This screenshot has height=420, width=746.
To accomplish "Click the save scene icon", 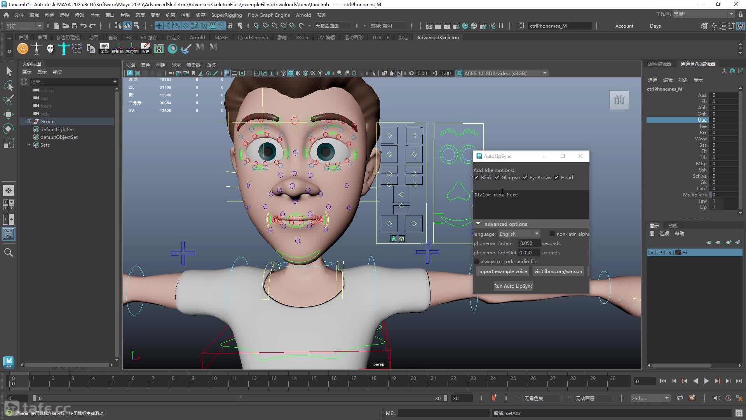I will [x=74, y=26].
